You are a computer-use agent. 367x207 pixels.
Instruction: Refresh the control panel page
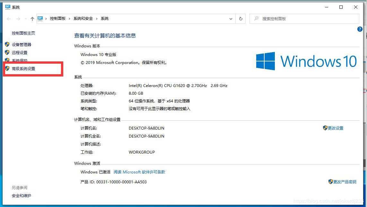[240, 19]
